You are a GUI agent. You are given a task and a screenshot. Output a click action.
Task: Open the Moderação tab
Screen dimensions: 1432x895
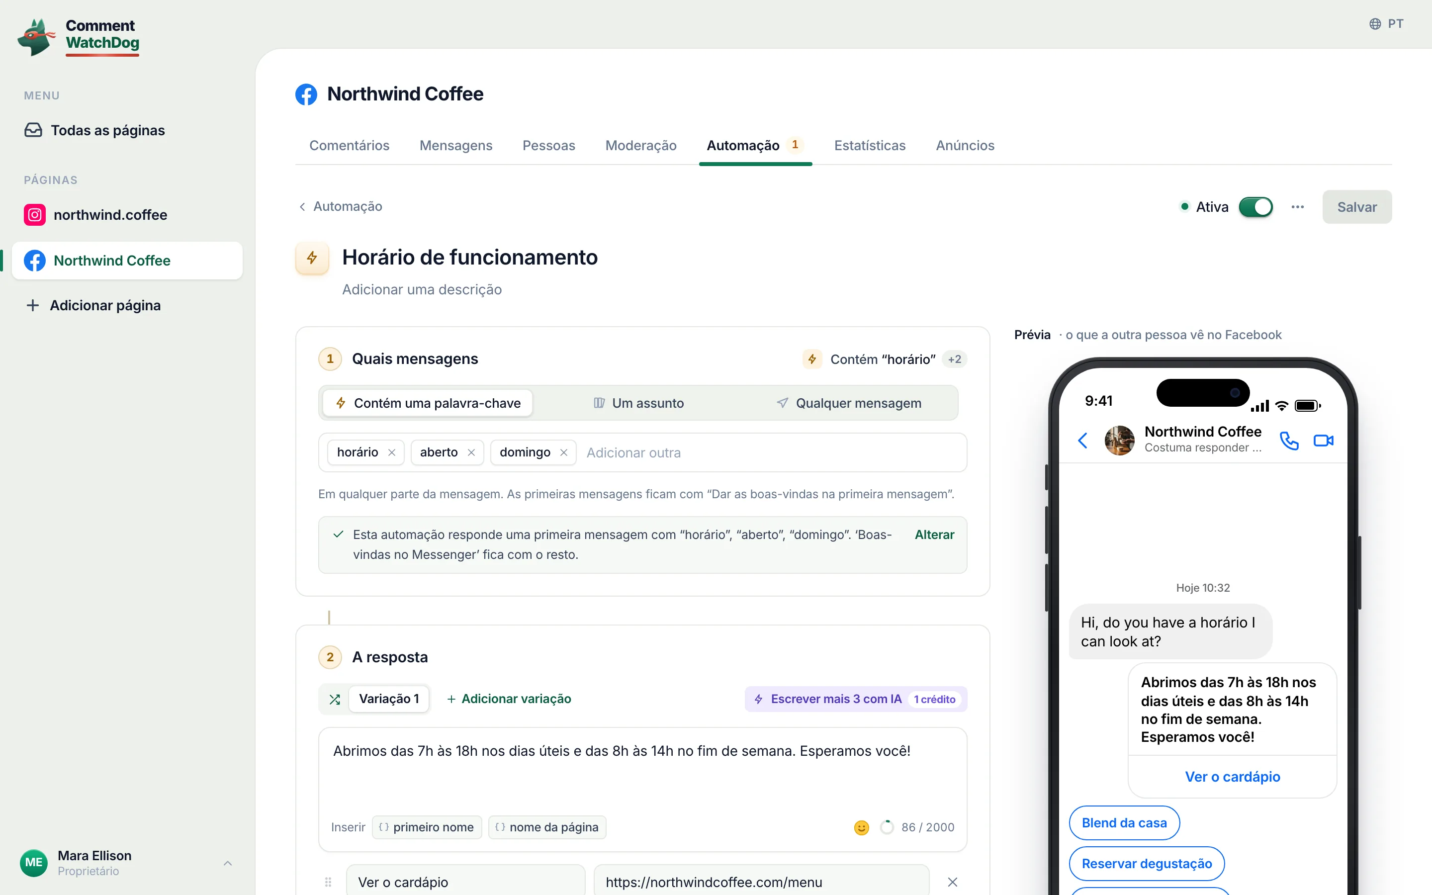641,146
